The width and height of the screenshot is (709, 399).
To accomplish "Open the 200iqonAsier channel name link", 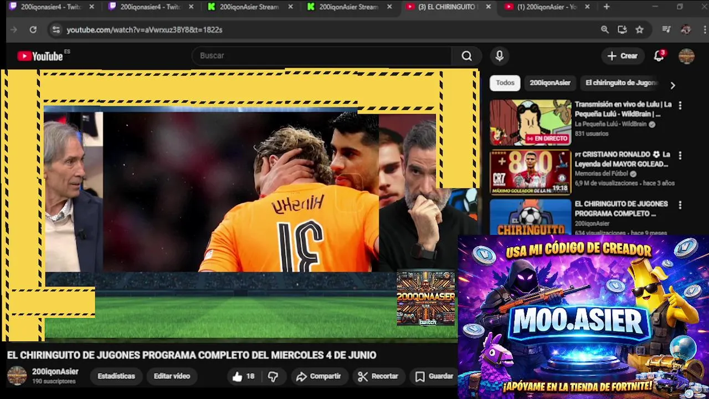I will point(55,372).
